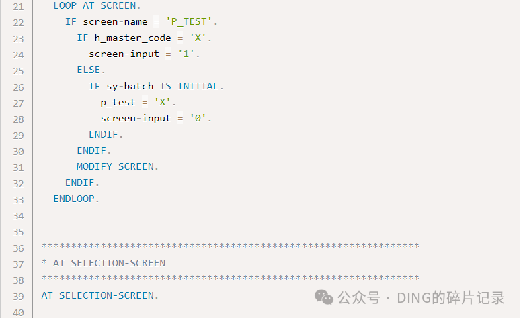Screen dimensions: 521x318
Task: Click screen-input on line 24
Action: [x=124, y=54]
